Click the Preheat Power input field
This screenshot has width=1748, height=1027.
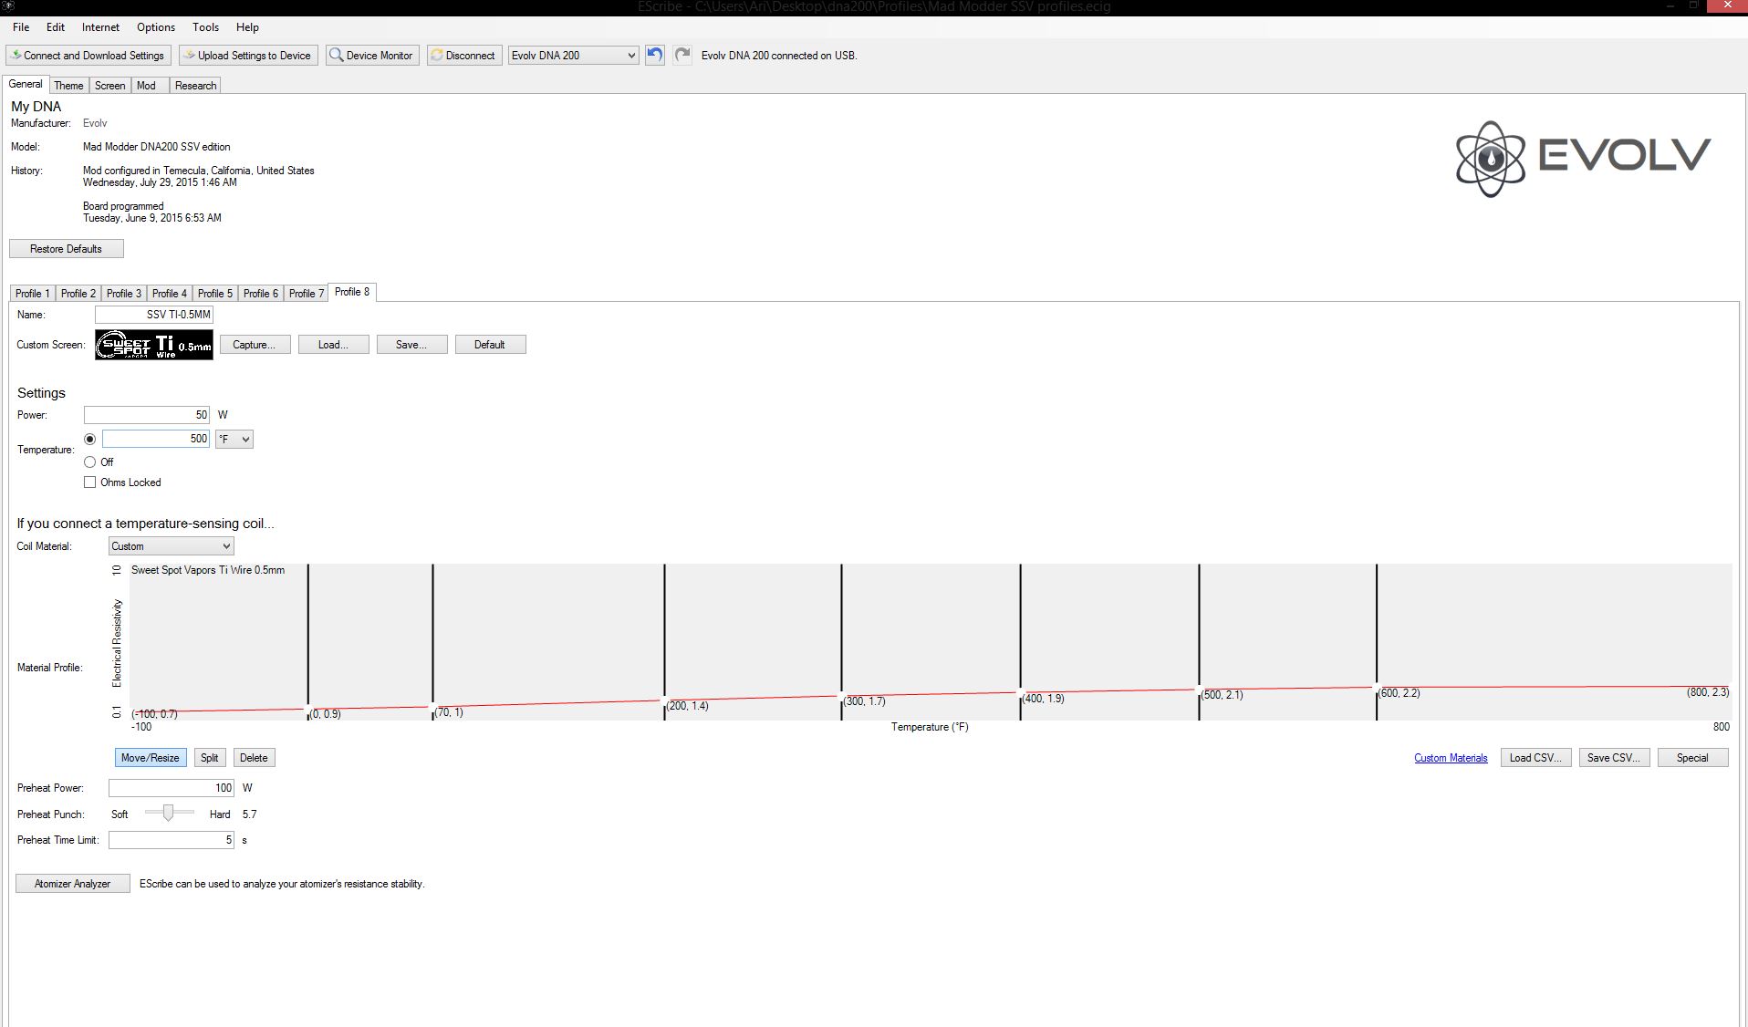coord(171,788)
